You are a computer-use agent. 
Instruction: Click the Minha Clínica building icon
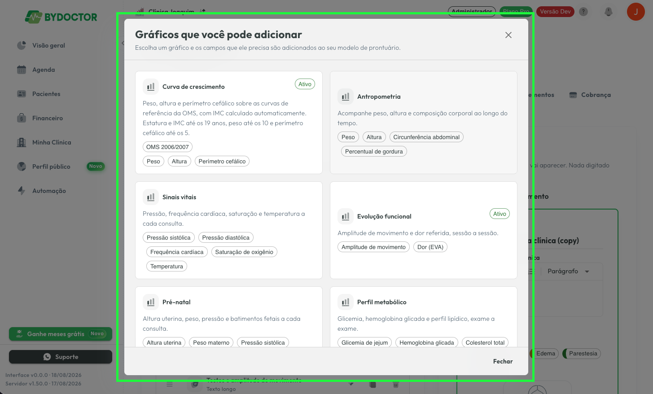[22, 142]
